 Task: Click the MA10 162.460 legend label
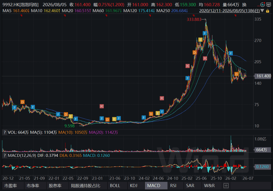click(x=45, y=11)
